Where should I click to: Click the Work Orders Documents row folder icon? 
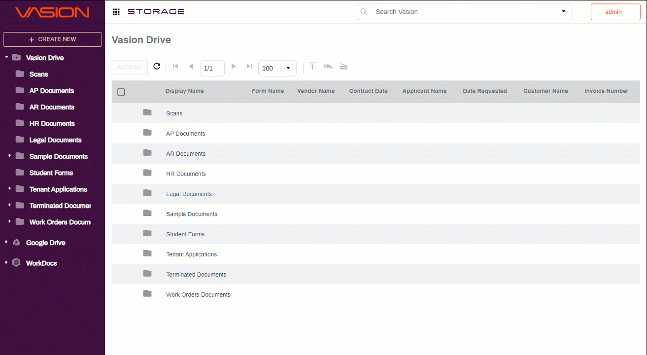147,294
